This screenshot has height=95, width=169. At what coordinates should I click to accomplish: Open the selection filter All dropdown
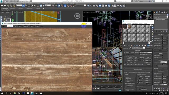(19, 5)
